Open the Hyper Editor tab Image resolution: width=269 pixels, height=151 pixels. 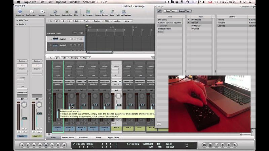tap(113, 138)
